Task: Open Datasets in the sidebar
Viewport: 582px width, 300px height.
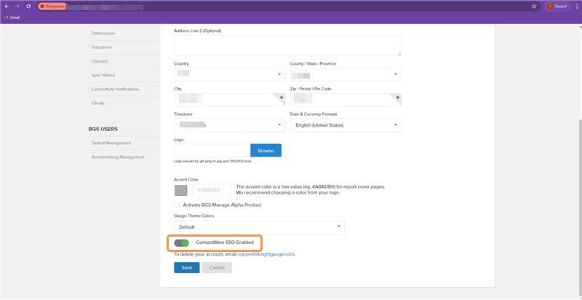Action: point(100,61)
